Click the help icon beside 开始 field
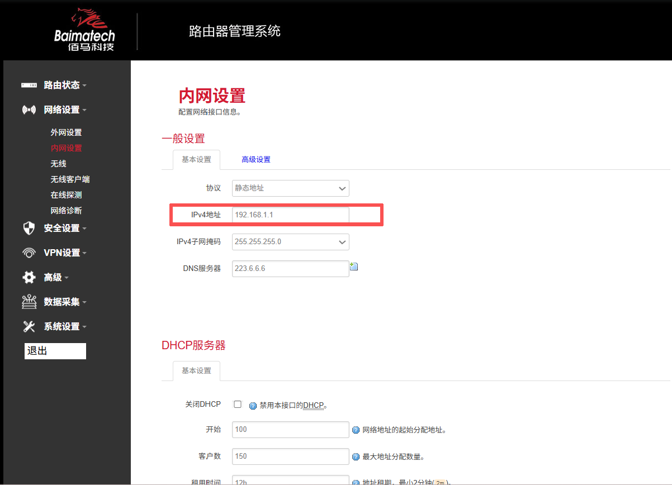Image resolution: width=672 pixels, height=485 pixels. click(x=356, y=429)
